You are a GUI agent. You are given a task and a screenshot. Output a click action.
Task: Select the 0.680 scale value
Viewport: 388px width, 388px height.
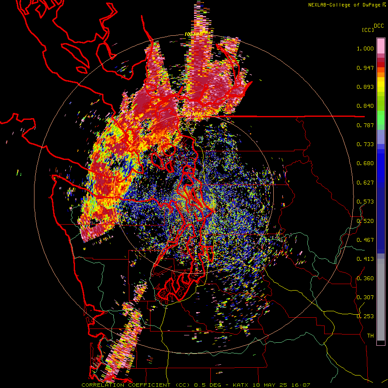pos(365,163)
